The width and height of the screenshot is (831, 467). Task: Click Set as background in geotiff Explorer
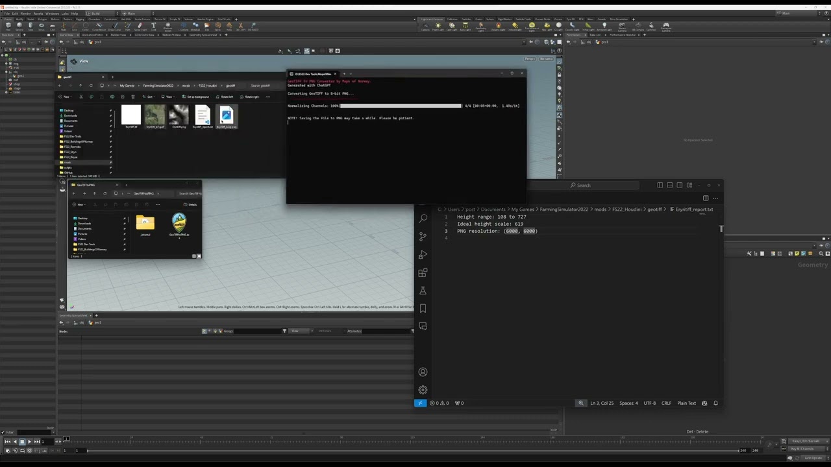click(x=195, y=97)
